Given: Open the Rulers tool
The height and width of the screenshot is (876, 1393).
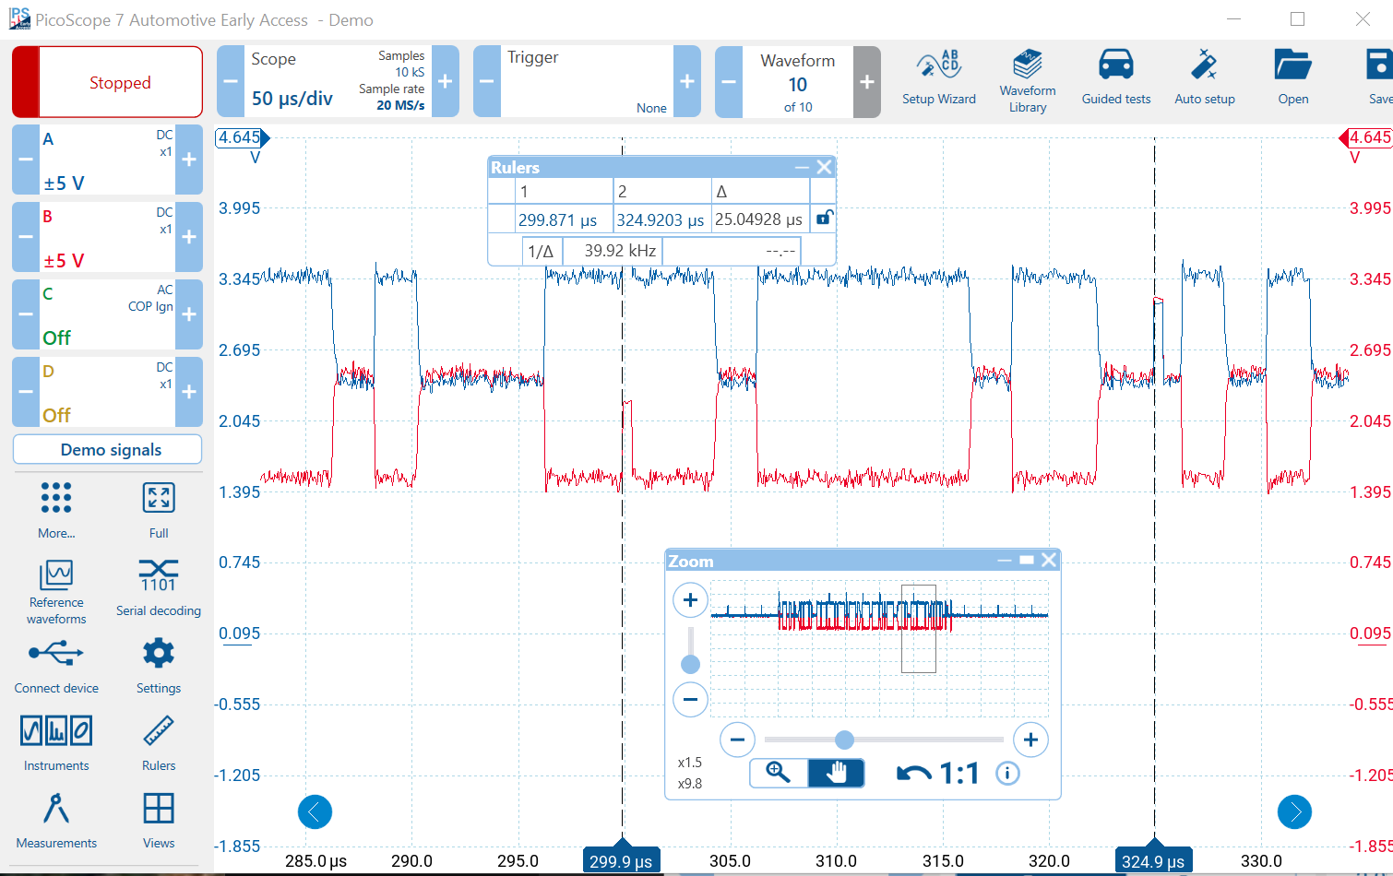Looking at the screenshot, I should point(159,743).
